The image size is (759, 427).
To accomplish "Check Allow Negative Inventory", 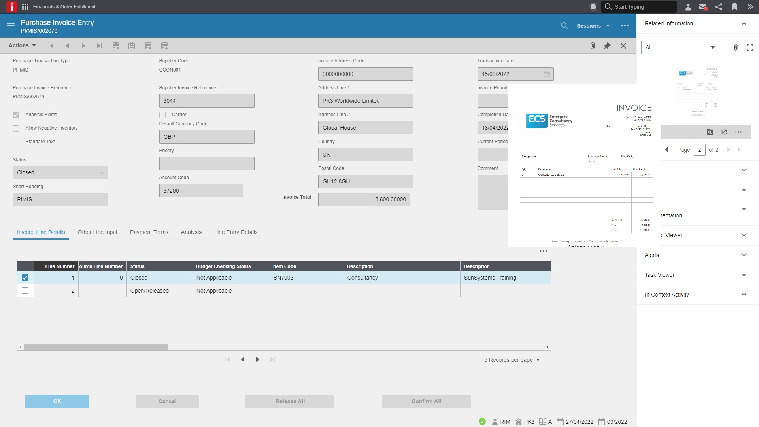I will (16, 128).
